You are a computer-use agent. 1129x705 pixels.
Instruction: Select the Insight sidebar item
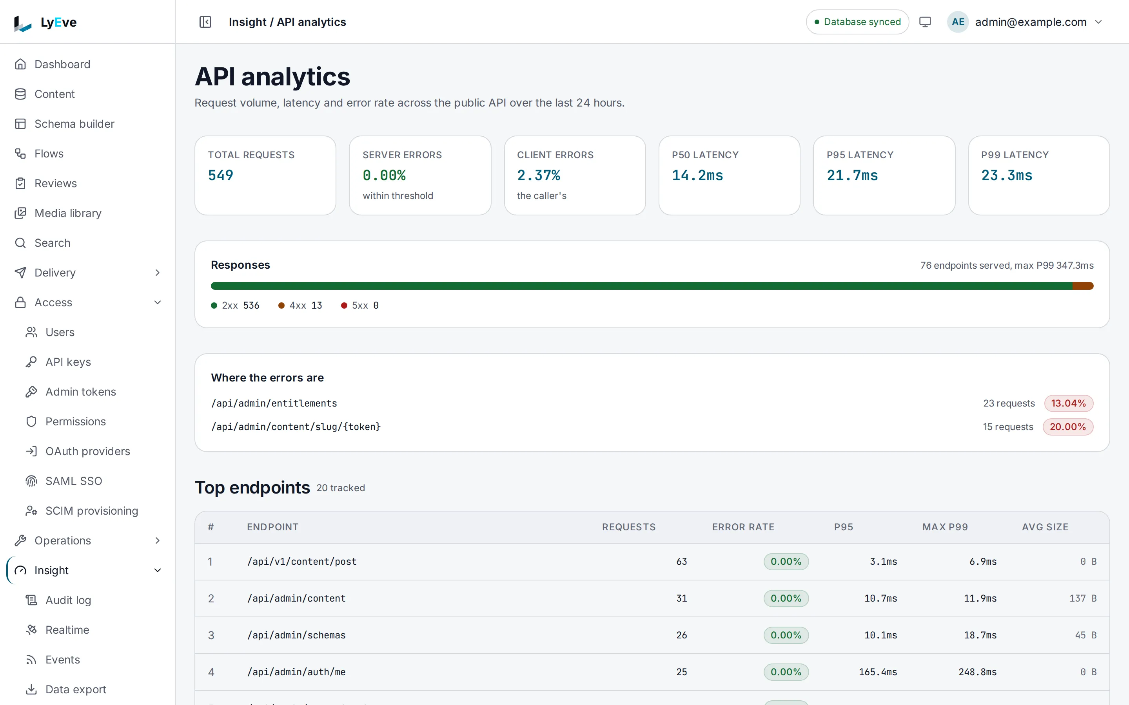click(x=87, y=570)
